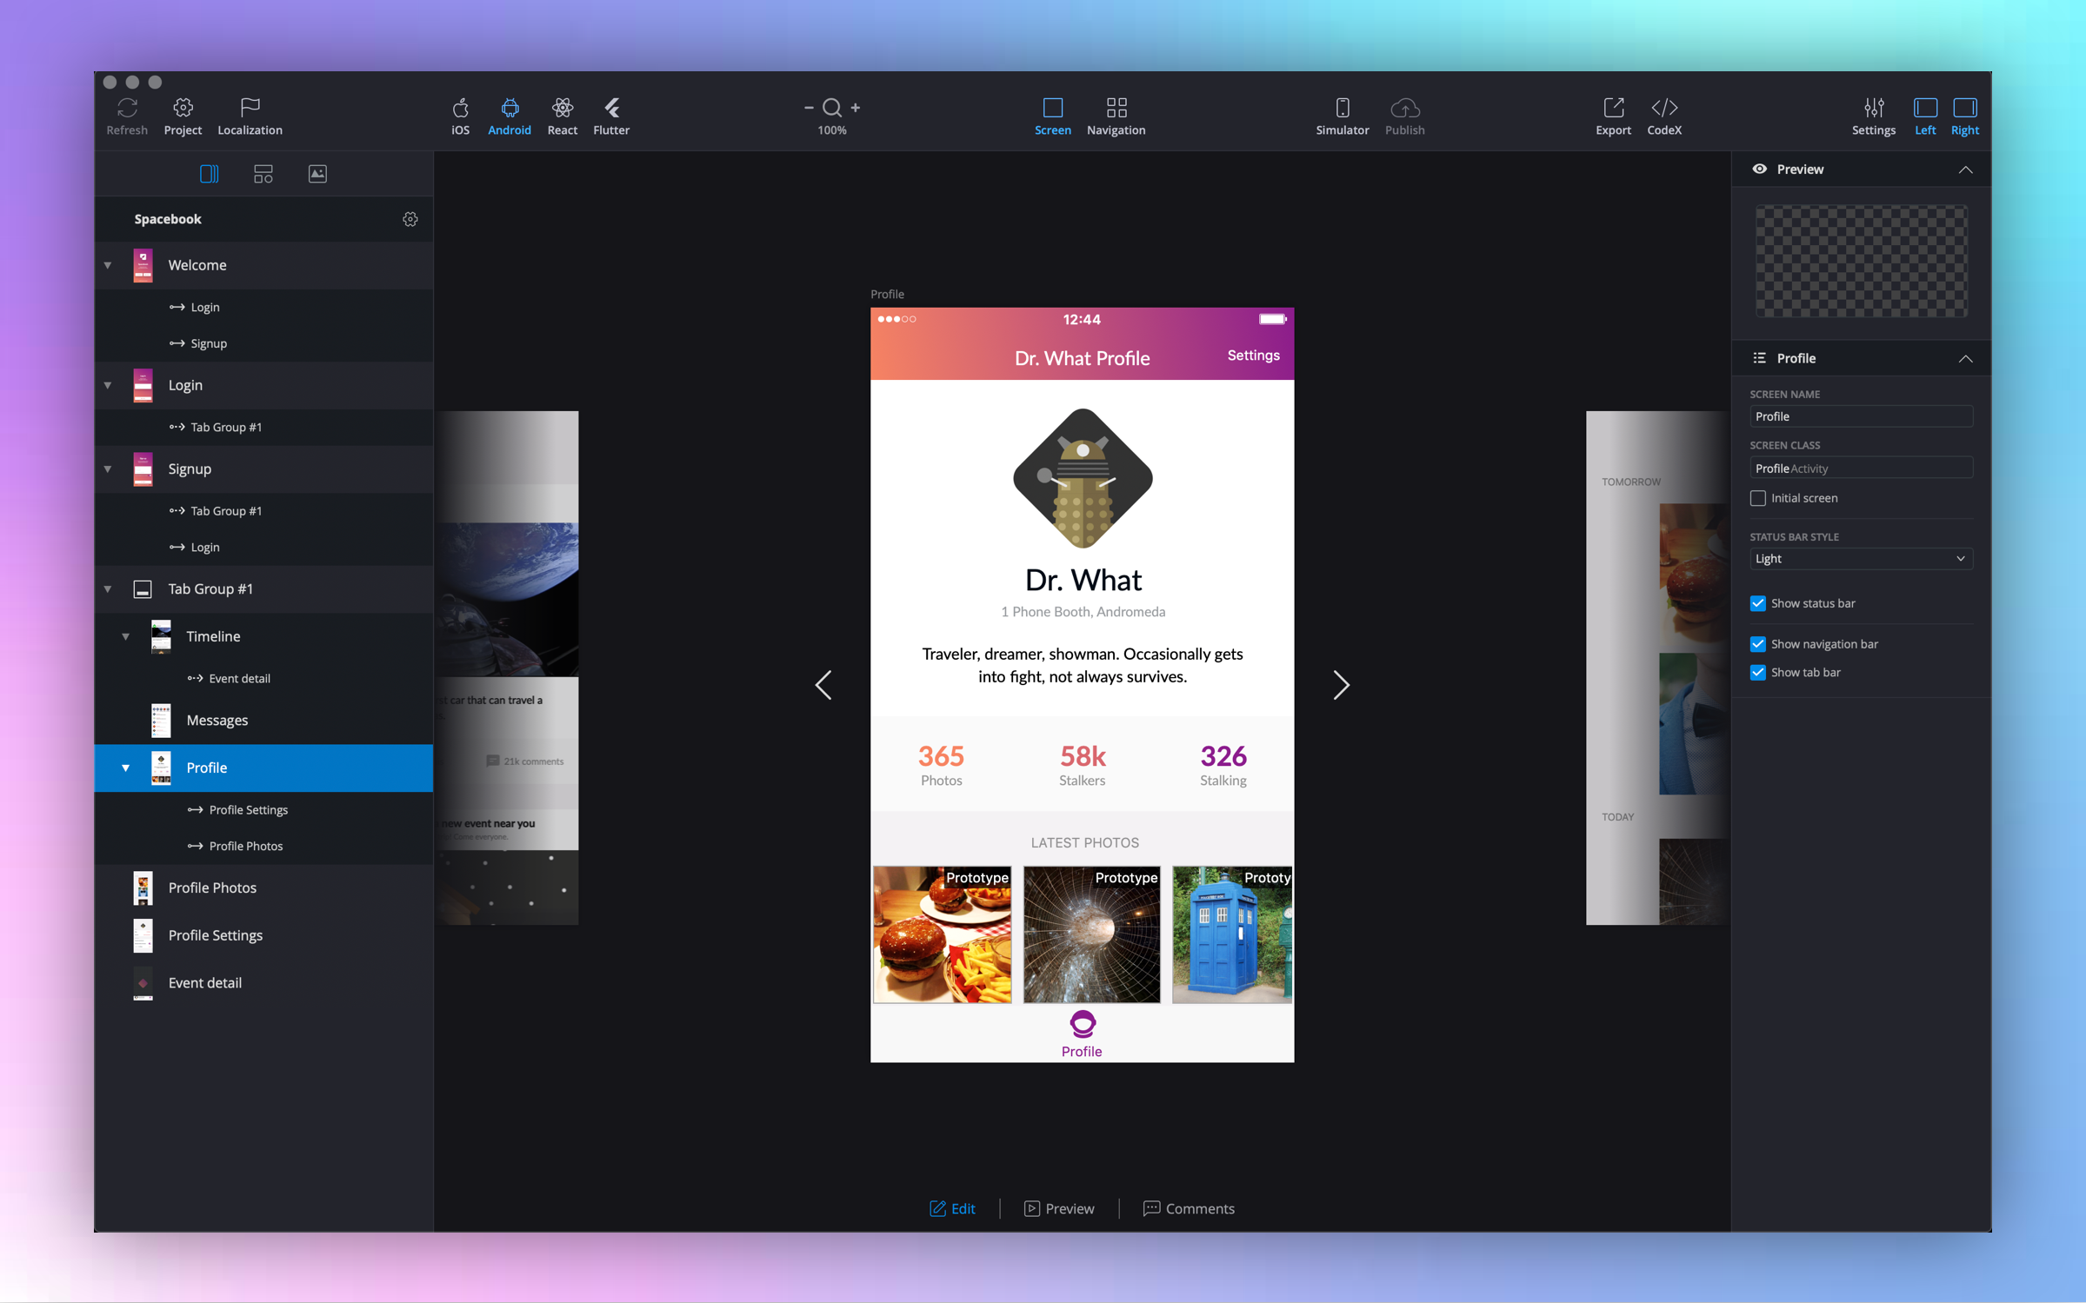This screenshot has width=2086, height=1303.
Task: Click the Refresh toolbar icon
Action: (127, 109)
